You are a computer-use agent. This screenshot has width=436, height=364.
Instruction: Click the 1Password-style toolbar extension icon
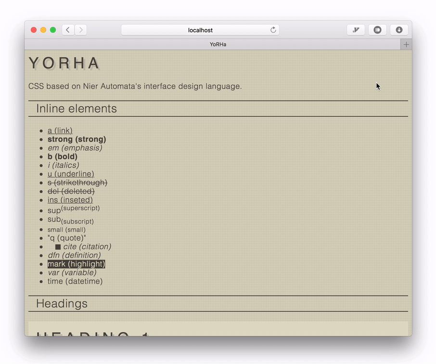click(x=377, y=30)
